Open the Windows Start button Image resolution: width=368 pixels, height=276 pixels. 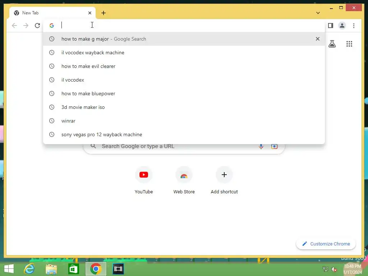9,269
